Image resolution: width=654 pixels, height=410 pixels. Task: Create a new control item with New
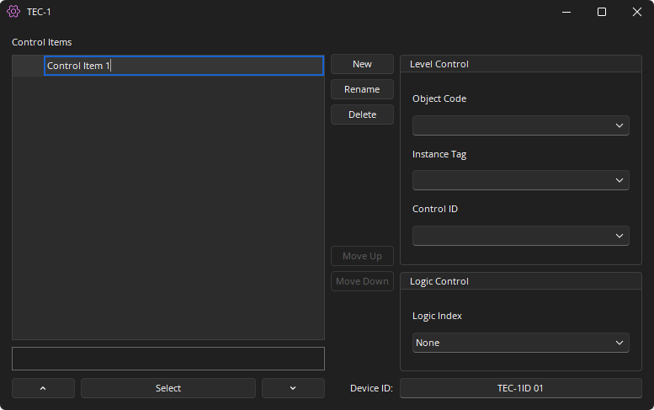tap(362, 64)
